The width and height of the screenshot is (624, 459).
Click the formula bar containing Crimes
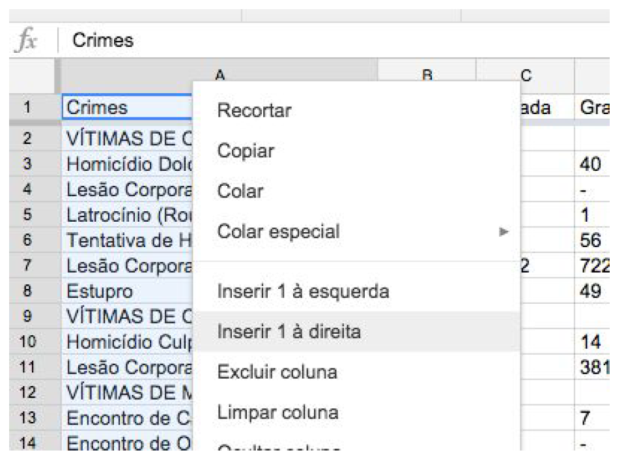pyautogui.click(x=326, y=41)
